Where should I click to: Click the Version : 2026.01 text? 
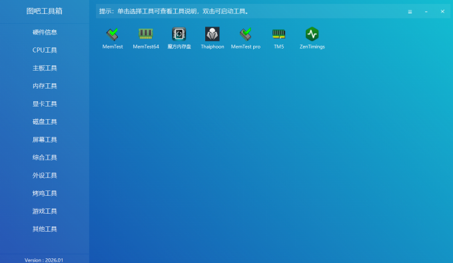44,260
